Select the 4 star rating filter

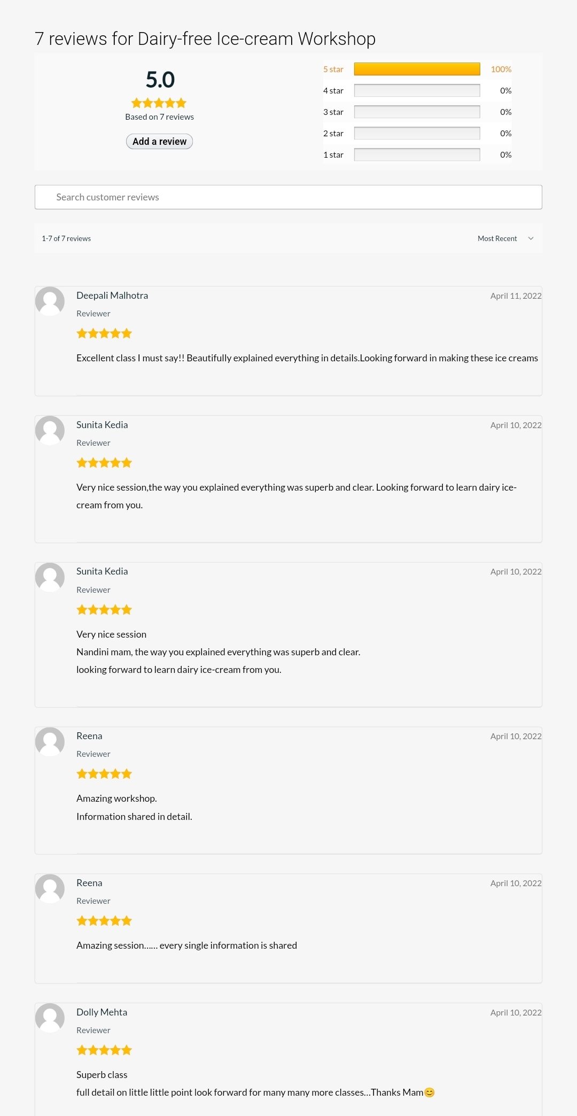(x=333, y=91)
